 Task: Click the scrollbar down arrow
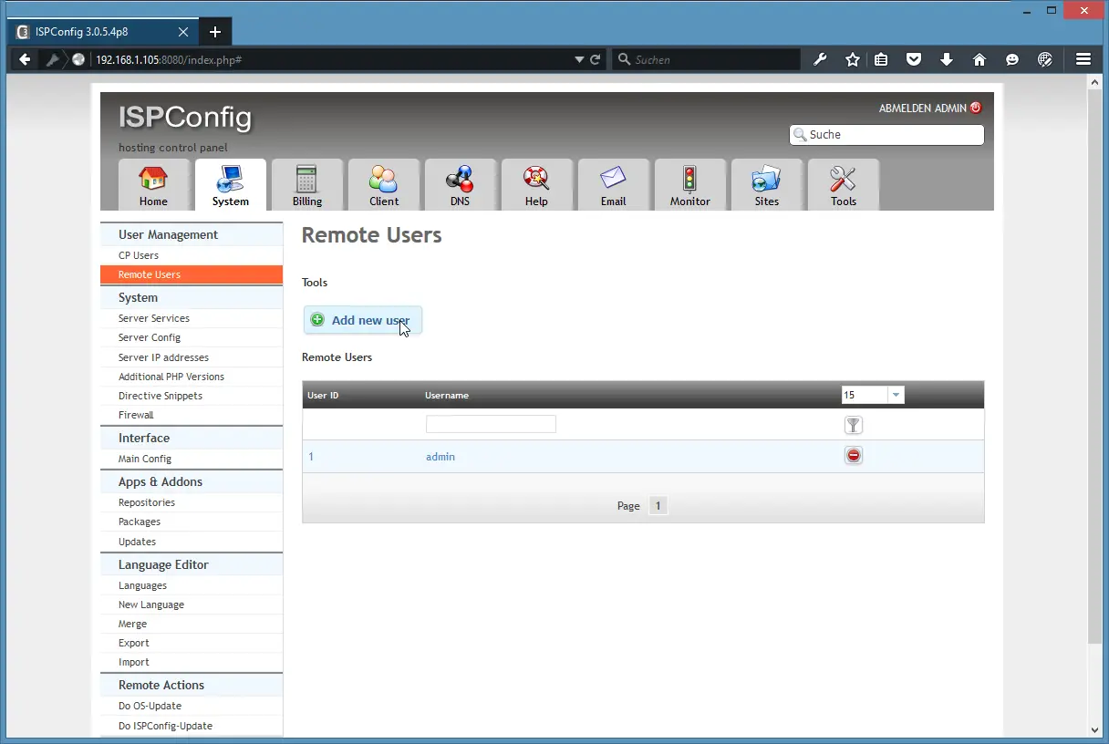click(x=1095, y=729)
